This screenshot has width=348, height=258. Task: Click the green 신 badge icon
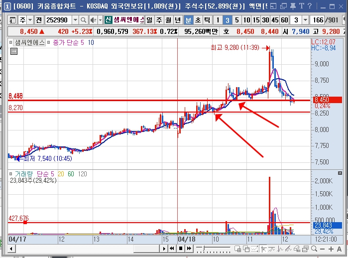tap(109, 20)
